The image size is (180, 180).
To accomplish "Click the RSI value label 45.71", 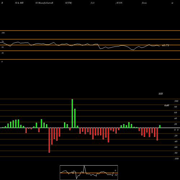I will (x=166, y=45).
